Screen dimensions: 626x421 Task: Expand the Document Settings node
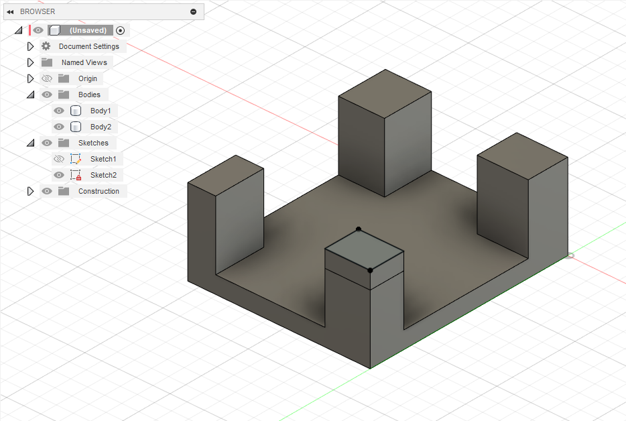click(x=30, y=46)
